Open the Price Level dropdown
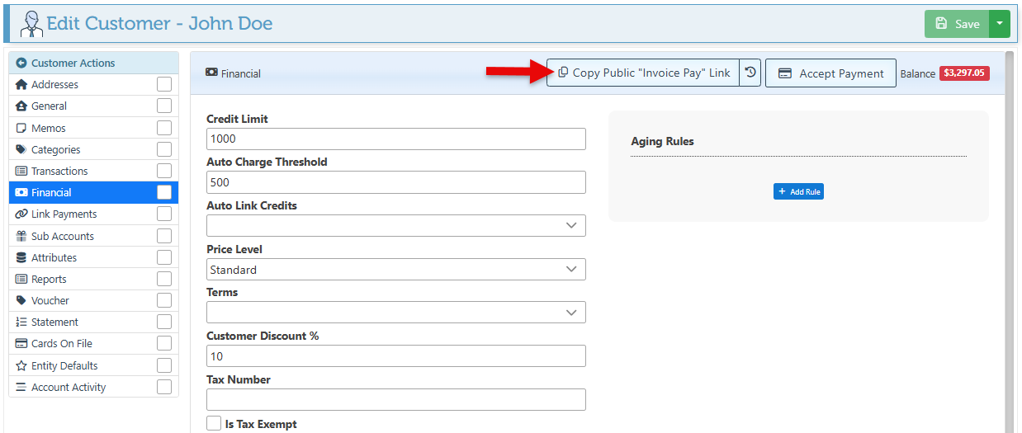The height and width of the screenshot is (433, 1022). pos(395,270)
